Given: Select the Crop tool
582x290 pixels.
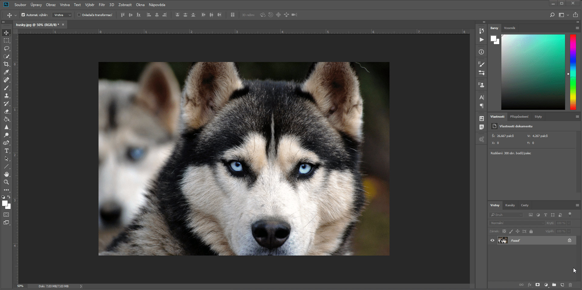Looking at the screenshot, I should tap(6, 64).
